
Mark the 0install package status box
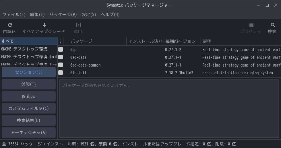(61, 73)
